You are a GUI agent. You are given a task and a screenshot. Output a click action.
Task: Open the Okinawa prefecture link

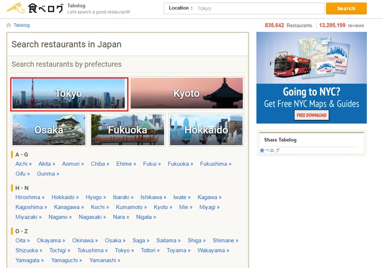coord(85,241)
